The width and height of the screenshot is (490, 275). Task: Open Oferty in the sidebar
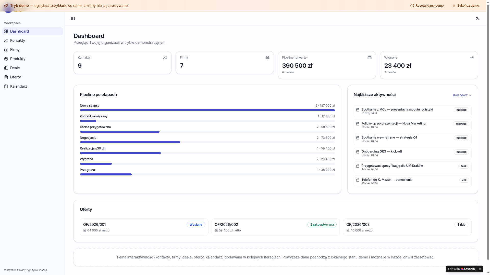coord(32,77)
